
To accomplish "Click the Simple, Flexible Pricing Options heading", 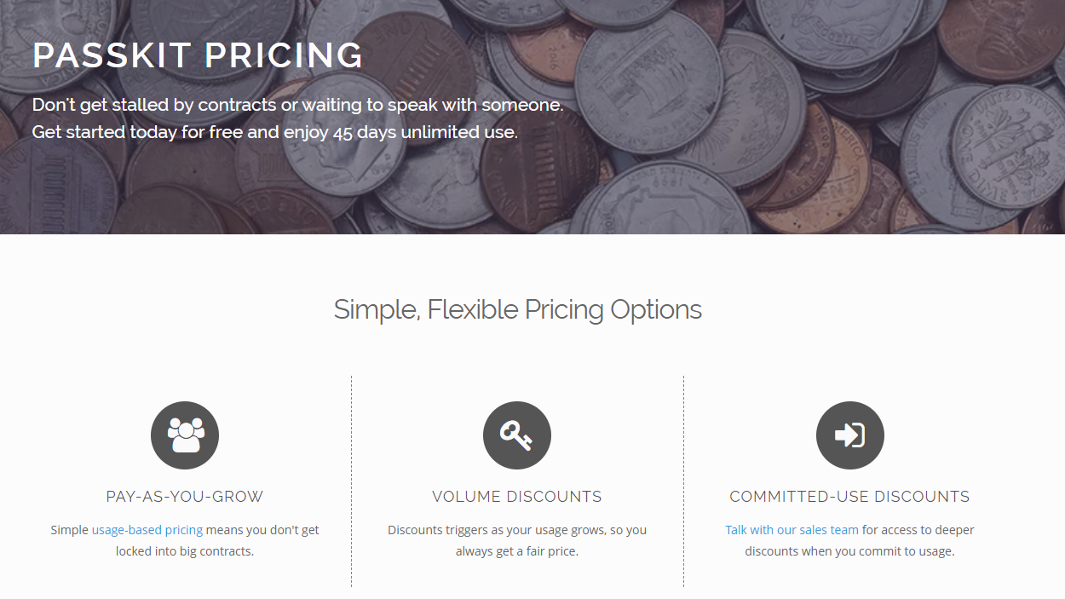I will tap(517, 309).
